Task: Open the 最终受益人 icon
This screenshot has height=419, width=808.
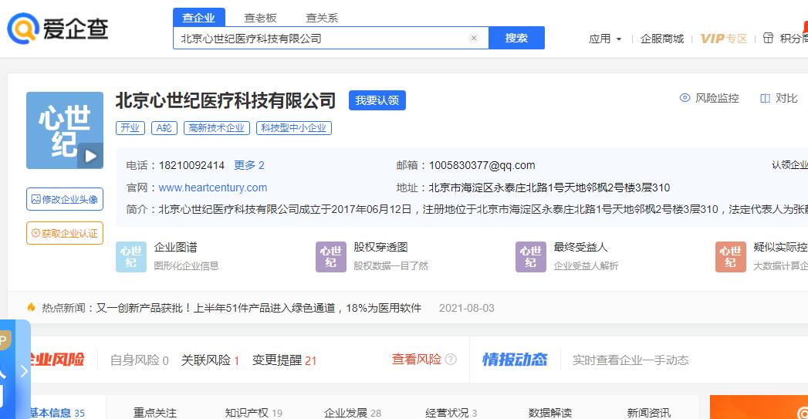Action: [x=531, y=257]
